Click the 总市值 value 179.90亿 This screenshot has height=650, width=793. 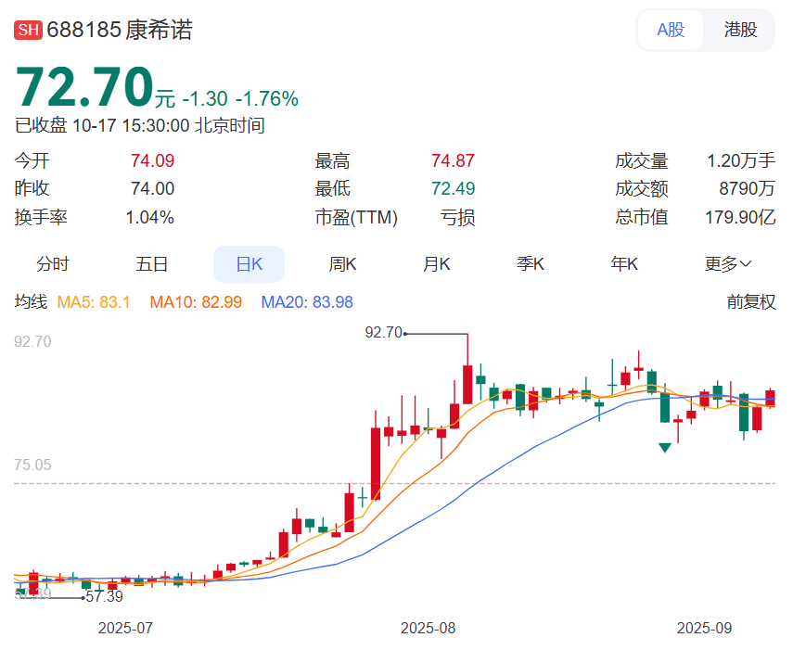pyautogui.click(x=740, y=217)
